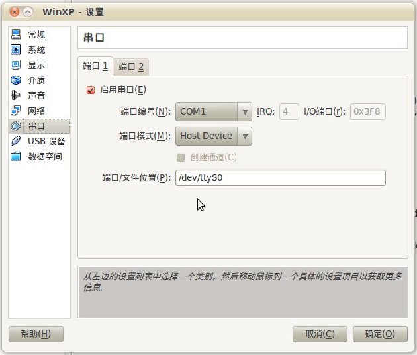Close the WinXP 设置 window
The image size is (417, 355).
[x=15, y=12]
